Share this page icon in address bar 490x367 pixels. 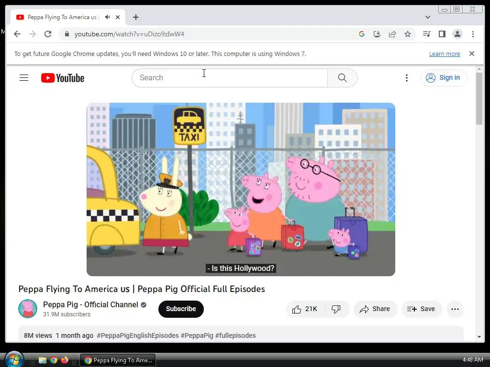point(392,34)
